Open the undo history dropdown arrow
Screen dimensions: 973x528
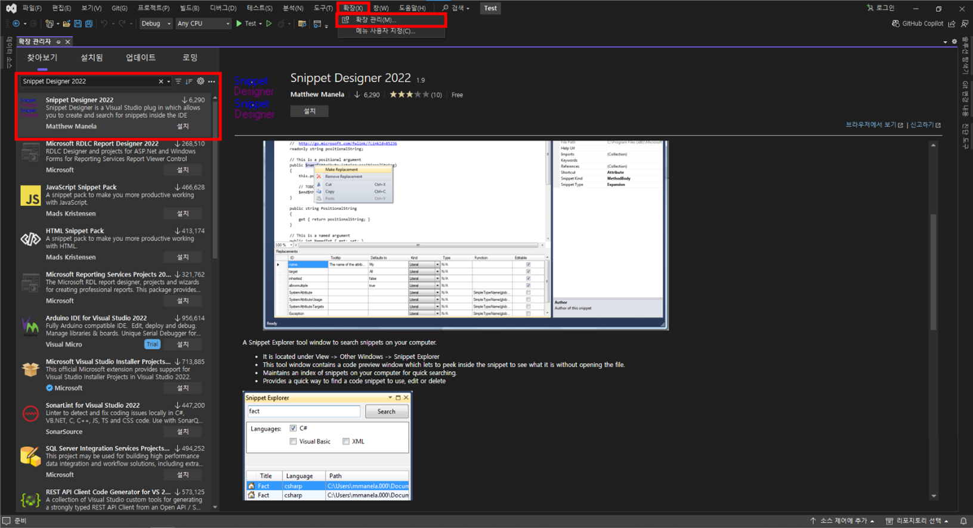(113, 24)
